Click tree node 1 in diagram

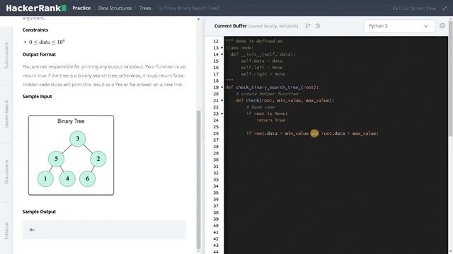click(45, 179)
